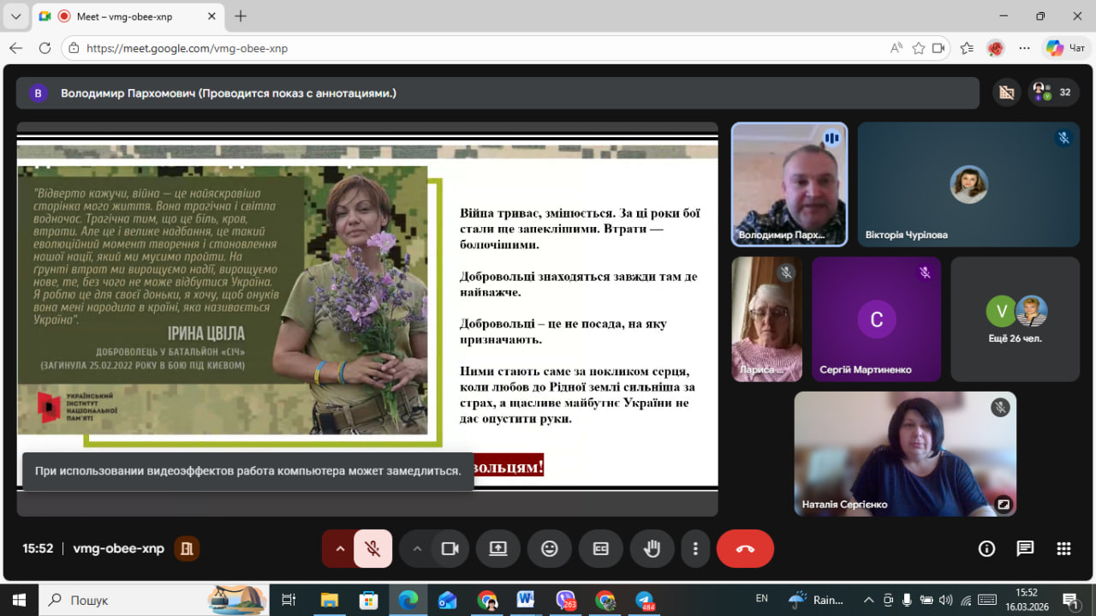Click the 'Ещё 26 чел.' participants tile

point(1016,319)
